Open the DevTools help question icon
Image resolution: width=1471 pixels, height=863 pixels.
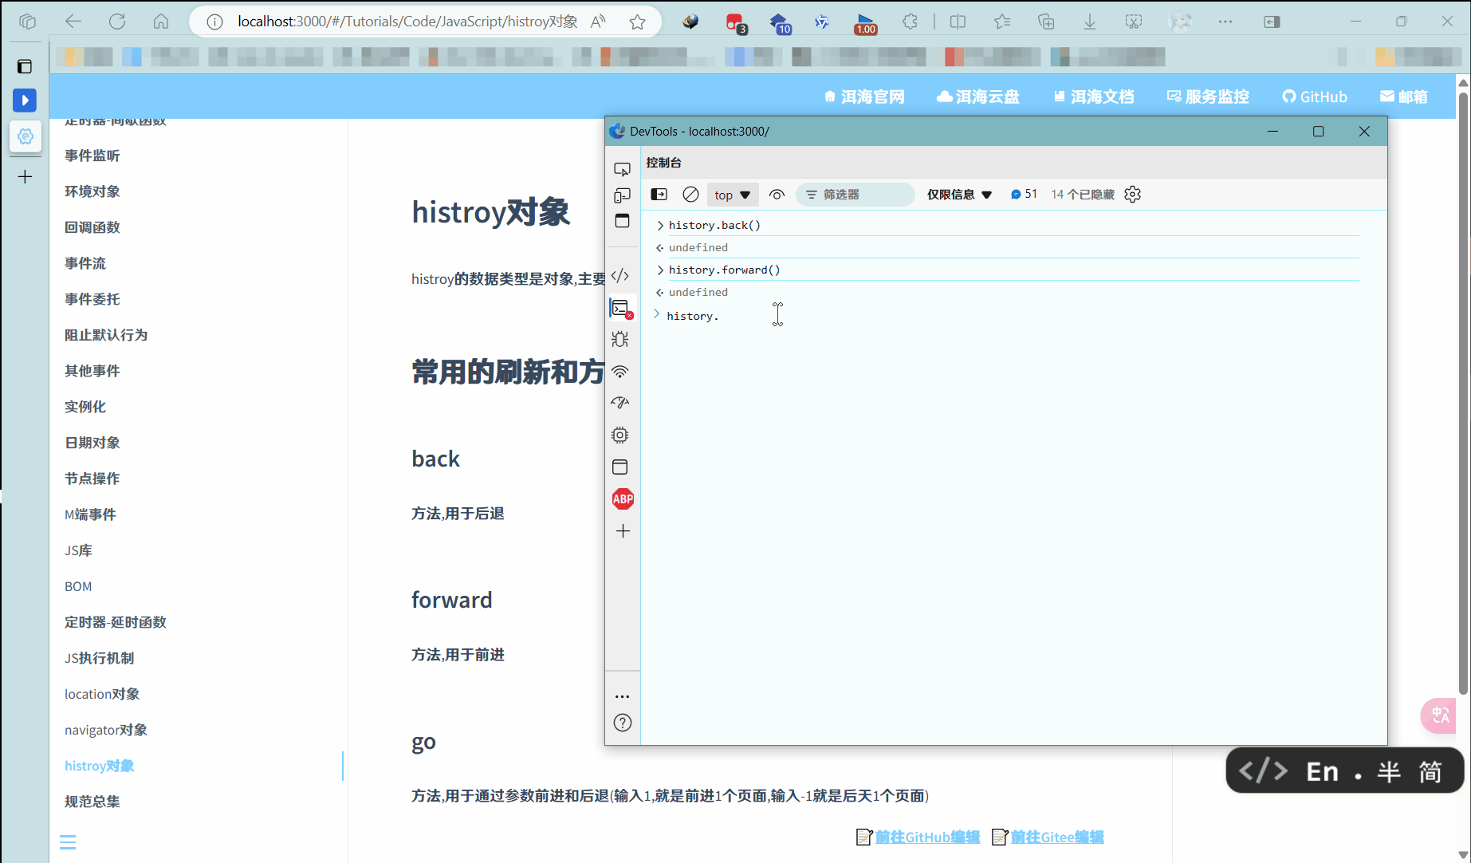[623, 723]
